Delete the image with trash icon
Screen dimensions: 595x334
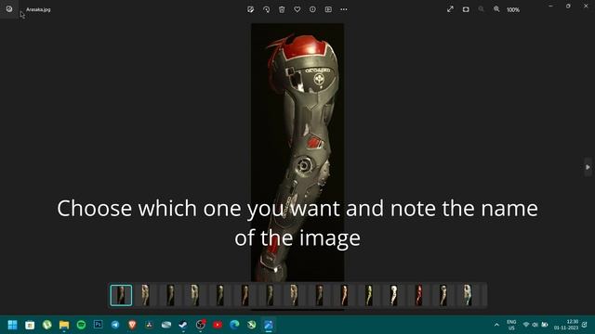point(282,9)
